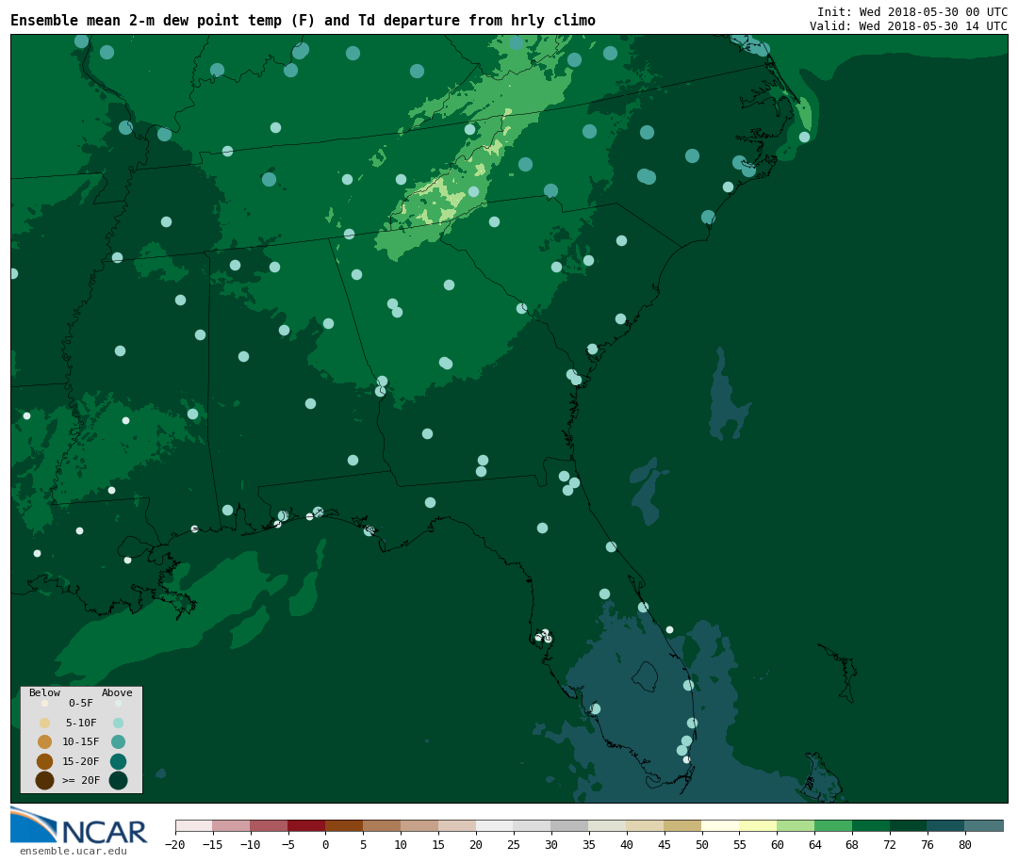The width and height of the screenshot is (1018, 862).
Task: Click the '68' colorbar tick label
Action: (852, 845)
